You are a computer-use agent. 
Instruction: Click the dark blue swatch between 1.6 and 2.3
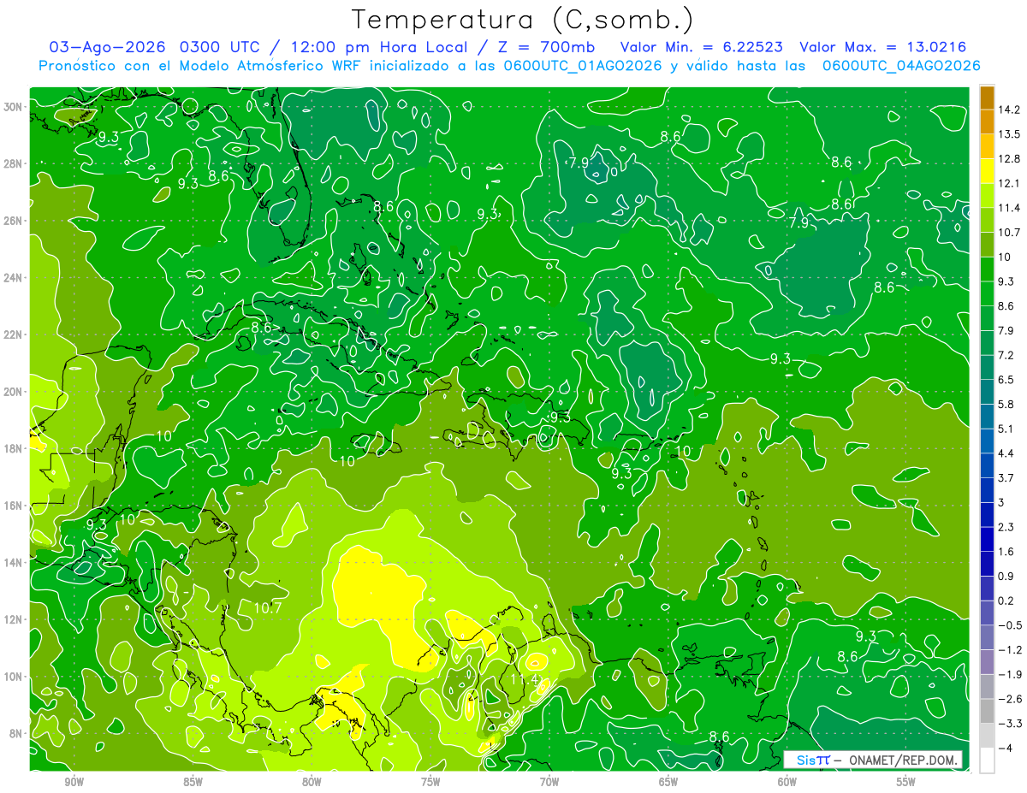click(987, 540)
